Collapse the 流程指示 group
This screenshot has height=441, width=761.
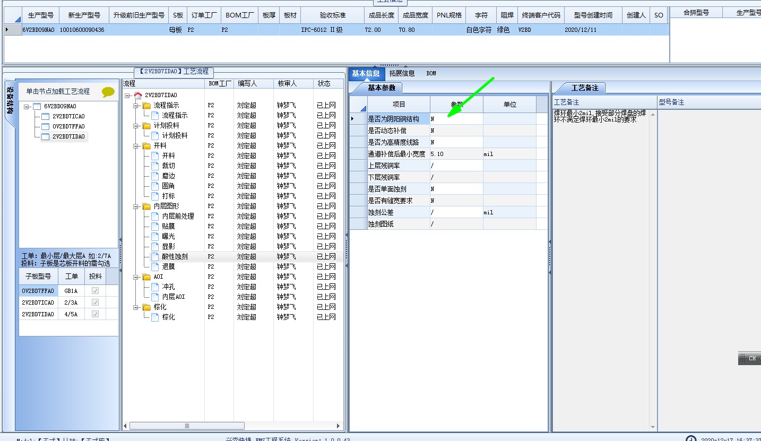[x=136, y=106]
